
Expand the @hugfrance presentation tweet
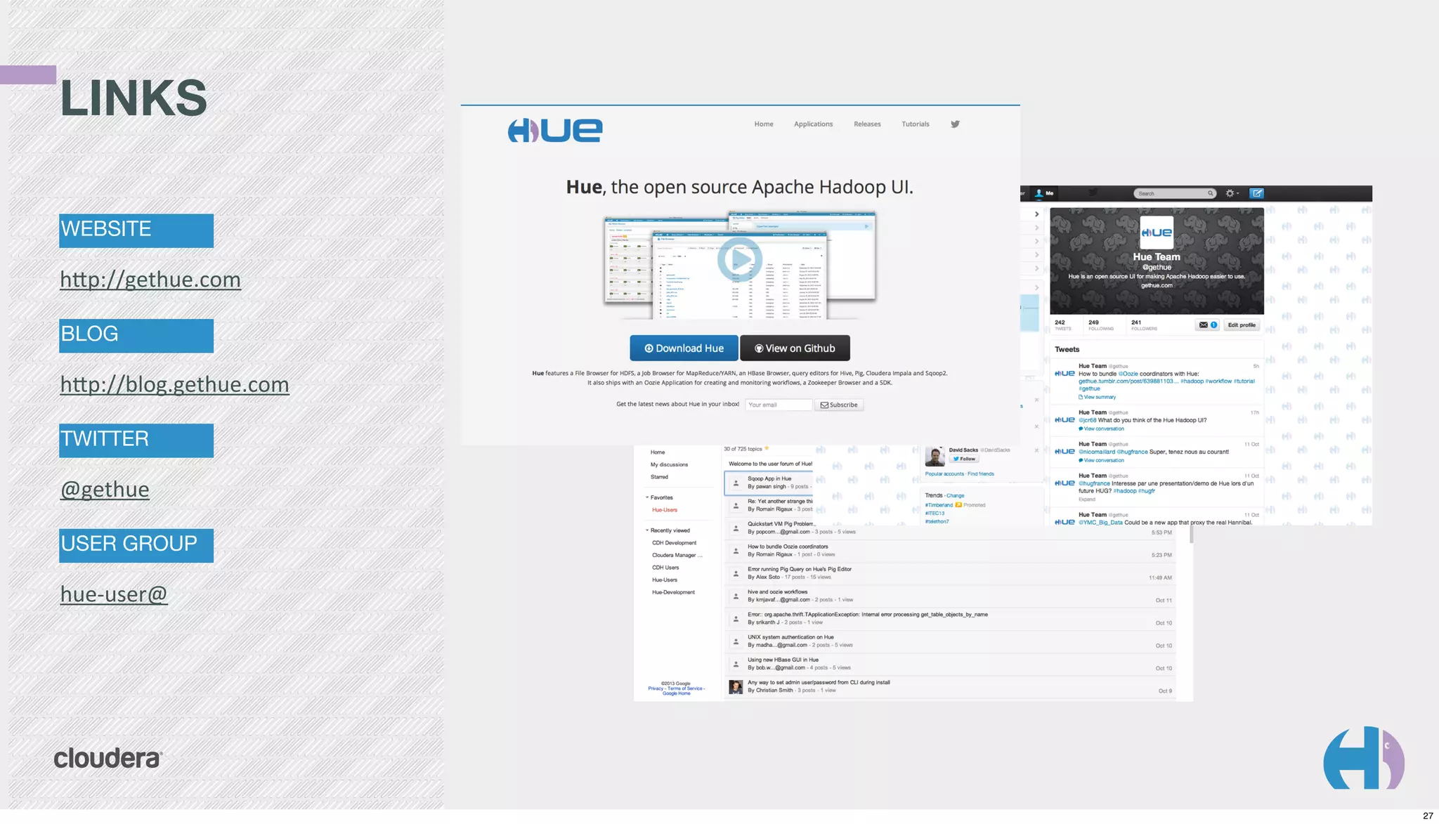(x=1087, y=499)
